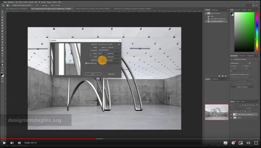Open YouTube player settings gear

point(233,143)
